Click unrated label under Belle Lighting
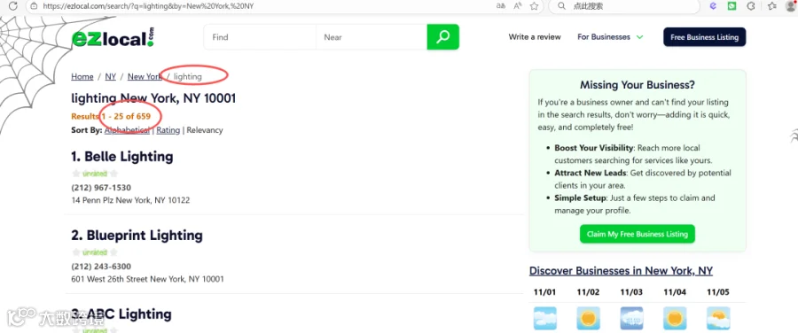This screenshot has width=798, height=333. click(95, 174)
